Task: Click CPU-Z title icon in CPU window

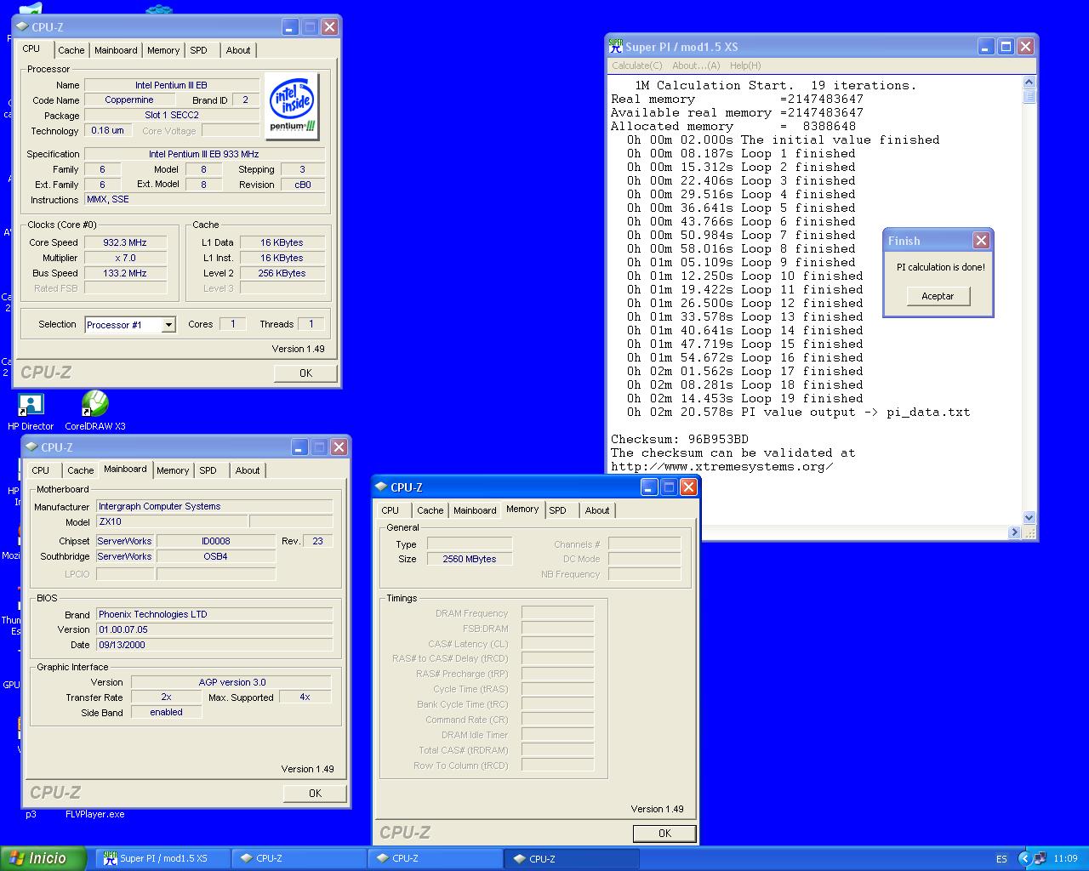Action: [22, 26]
